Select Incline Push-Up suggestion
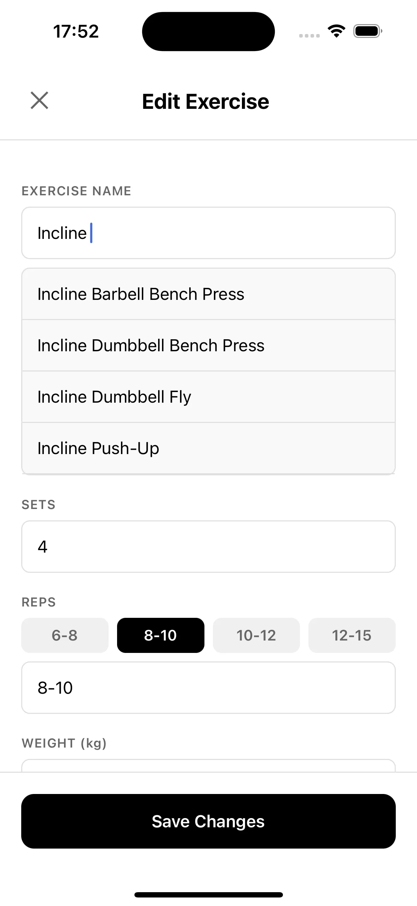 click(x=208, y=448)
